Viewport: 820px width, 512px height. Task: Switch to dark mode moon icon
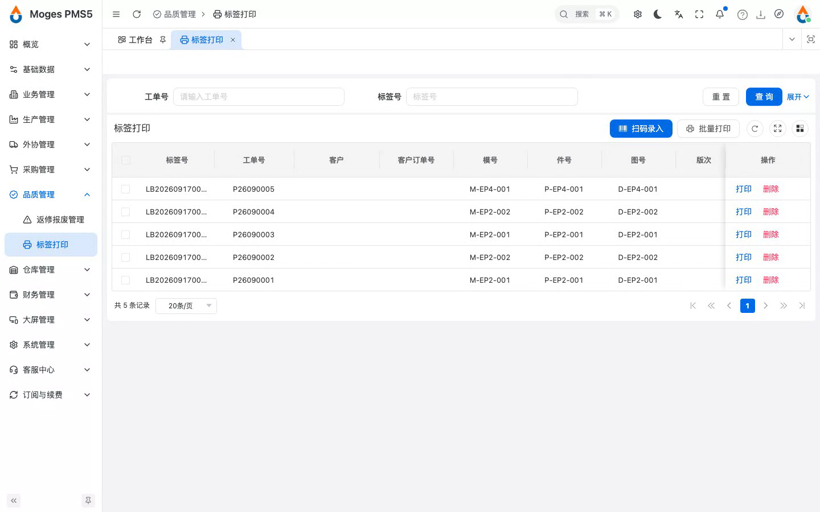[658, 14]
